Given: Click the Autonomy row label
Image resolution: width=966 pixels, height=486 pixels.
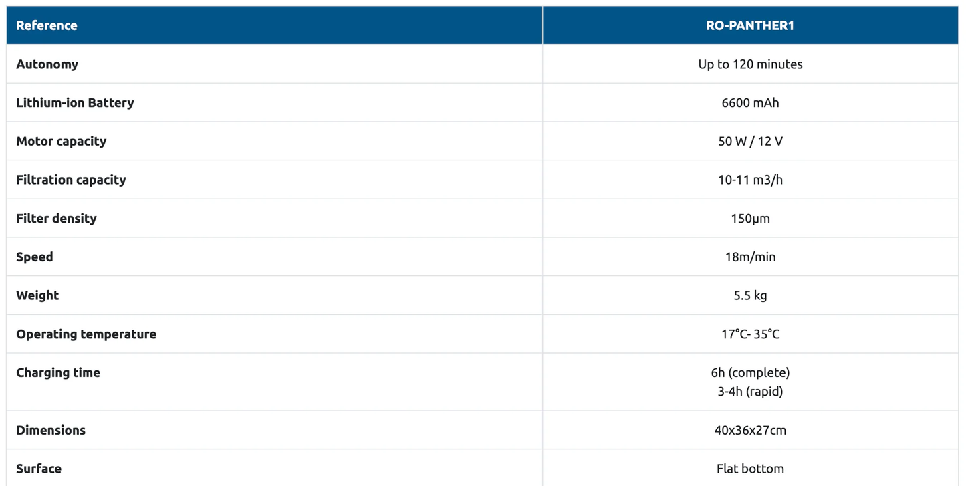Looking at the screenshot, I should pos(47,64).
